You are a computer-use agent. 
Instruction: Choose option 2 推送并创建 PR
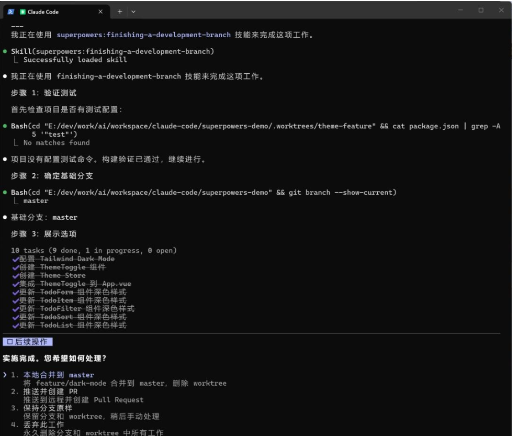tap(50, 392)
